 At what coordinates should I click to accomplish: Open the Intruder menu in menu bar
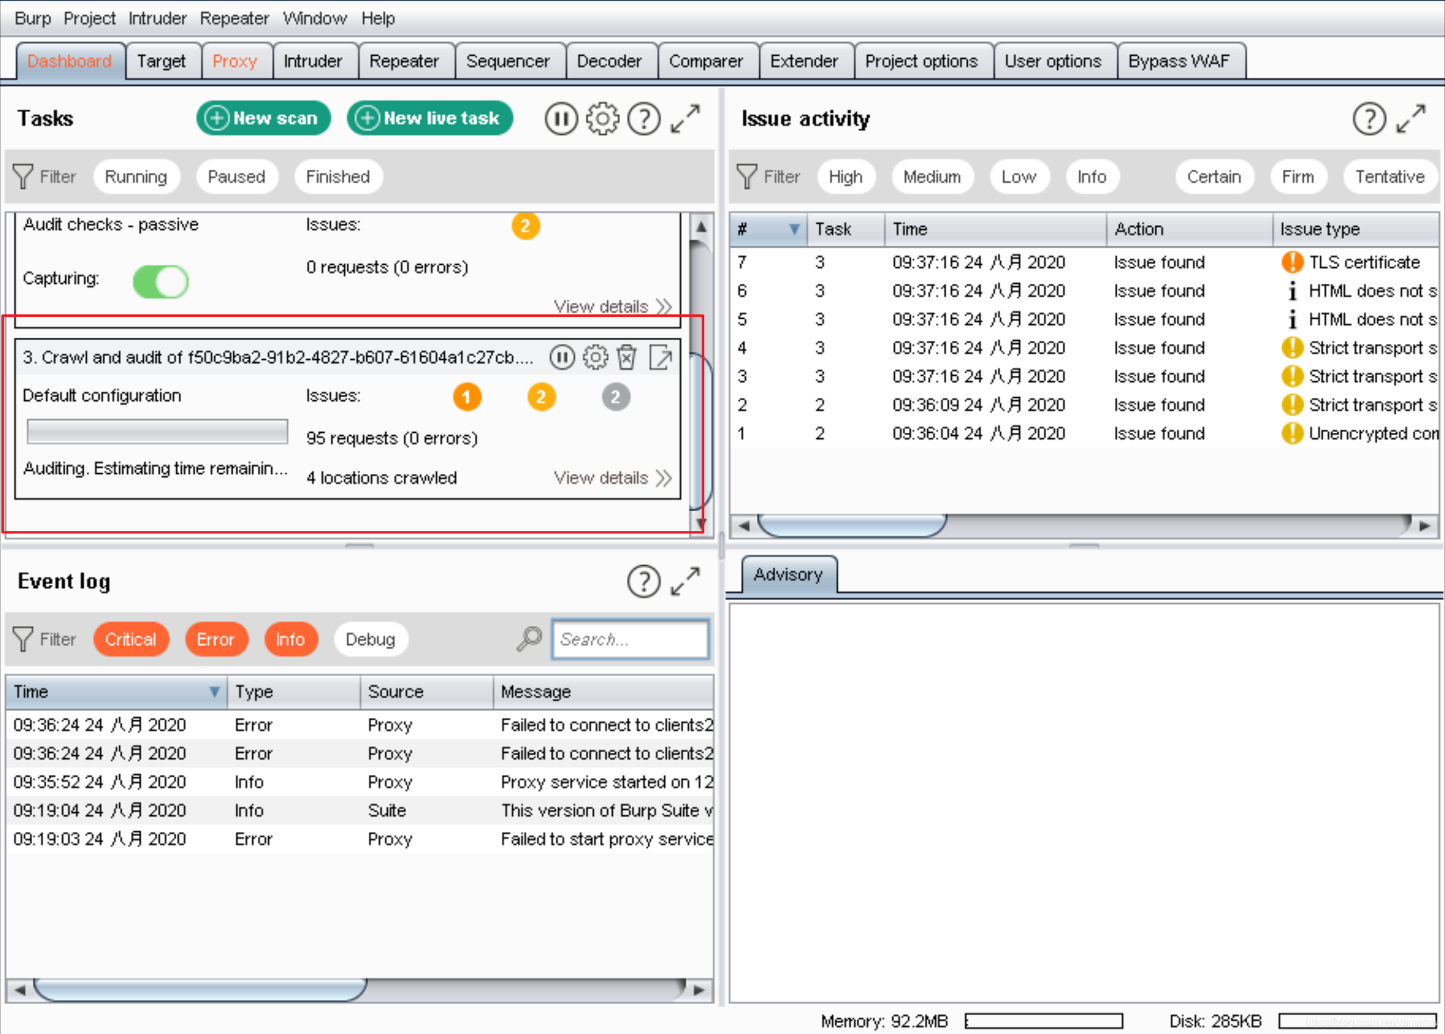(157, 18)
